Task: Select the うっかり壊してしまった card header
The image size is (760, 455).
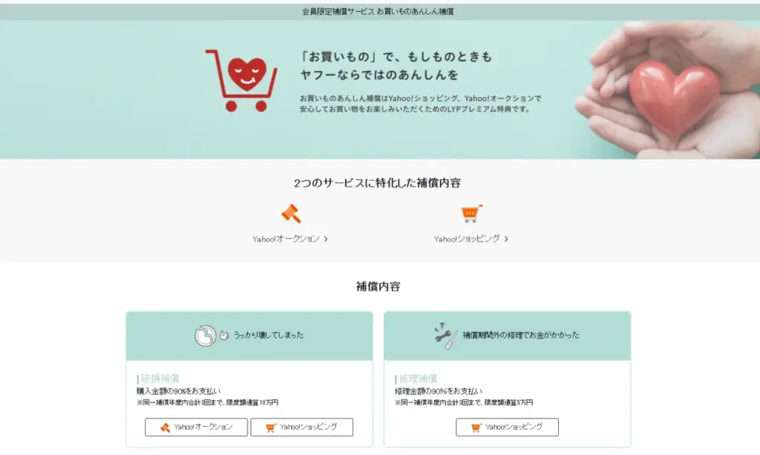Action: point(249,336)
